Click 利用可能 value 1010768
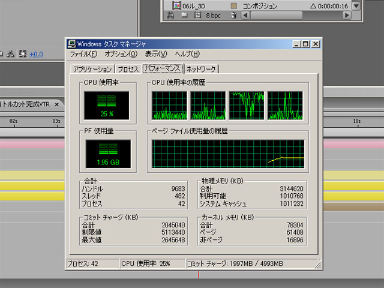The image size is (384, 288). point(292,196)
